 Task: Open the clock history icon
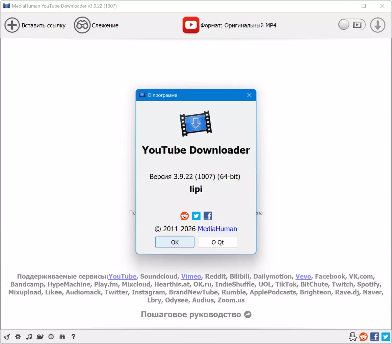51,337
